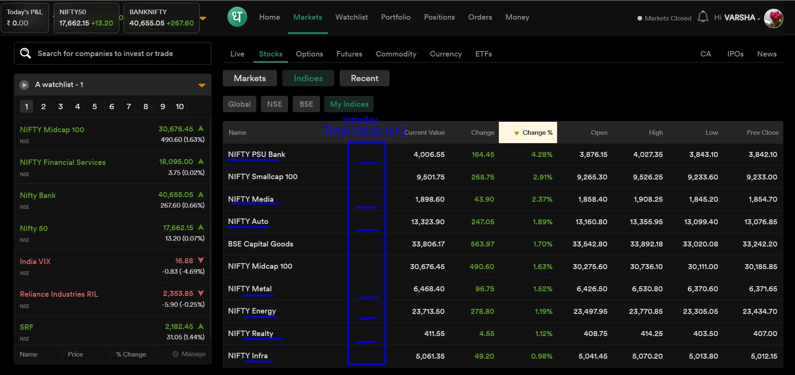The width and height of the screenshot is (795, 375).
Task: Open the NIFTY Auto index
Action: point(248,221)
